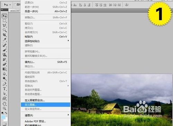The width and height of the screenshot is (173, 126).
Task: Pick the Polygonal Lasso tool
Action: coord(4,25)
